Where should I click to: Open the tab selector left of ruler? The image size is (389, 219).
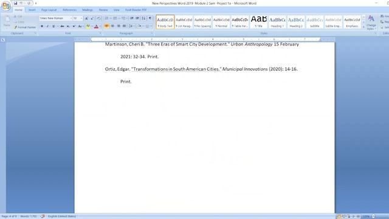click(x=3, y=40)
